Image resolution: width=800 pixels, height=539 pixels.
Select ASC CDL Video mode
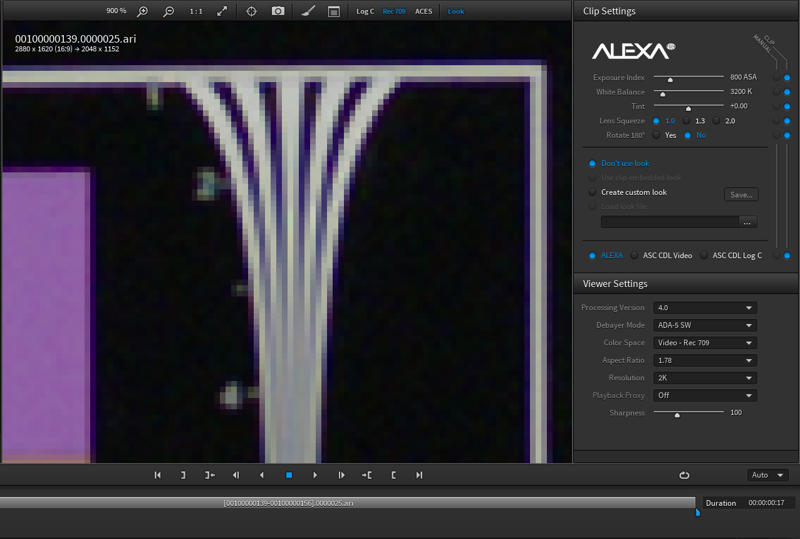[x=635, y=255]
